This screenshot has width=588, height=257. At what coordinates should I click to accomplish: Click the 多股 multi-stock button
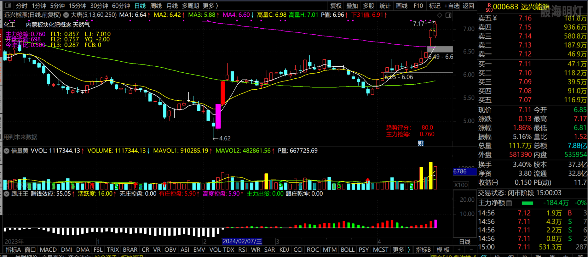click(x=369, y=6)
